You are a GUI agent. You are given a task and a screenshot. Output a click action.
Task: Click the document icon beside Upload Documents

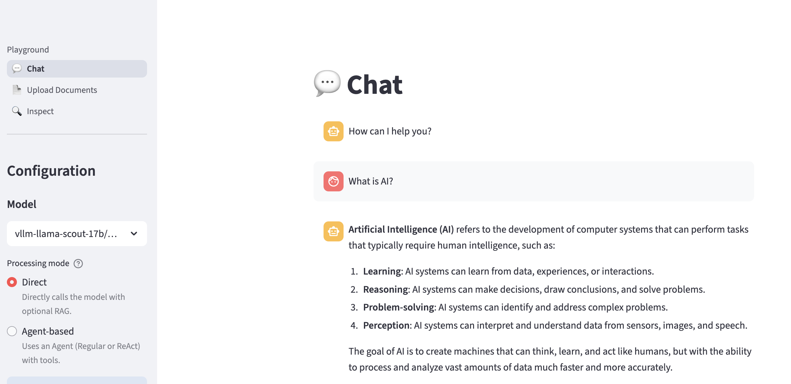17,90
